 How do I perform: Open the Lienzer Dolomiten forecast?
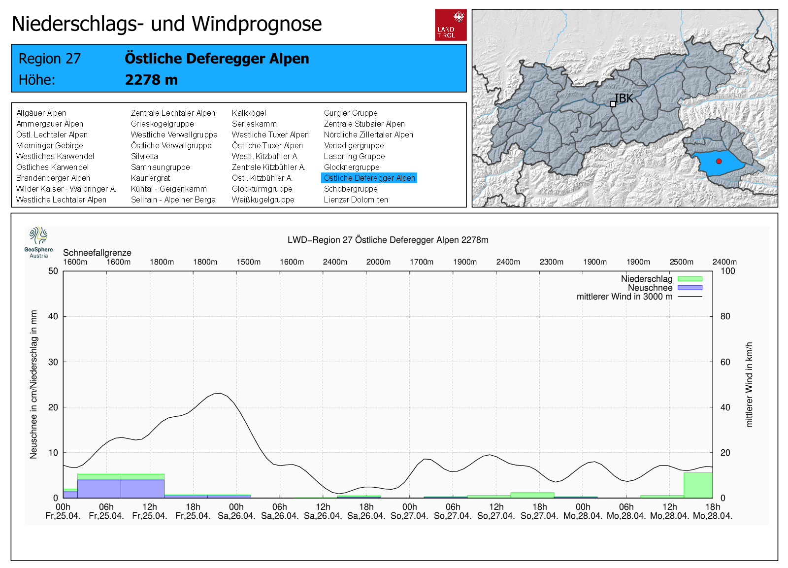[x=356, y=200]
